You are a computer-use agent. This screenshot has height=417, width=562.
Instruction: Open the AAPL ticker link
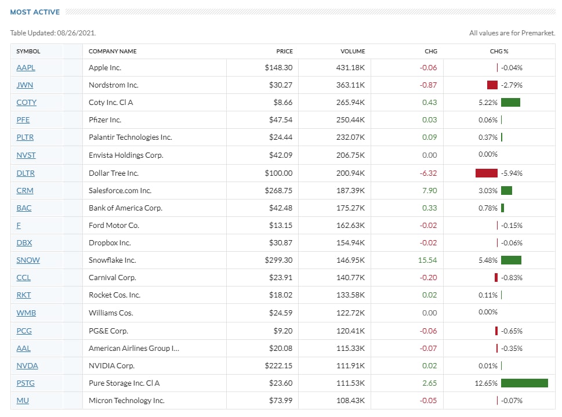click(26, 67)
